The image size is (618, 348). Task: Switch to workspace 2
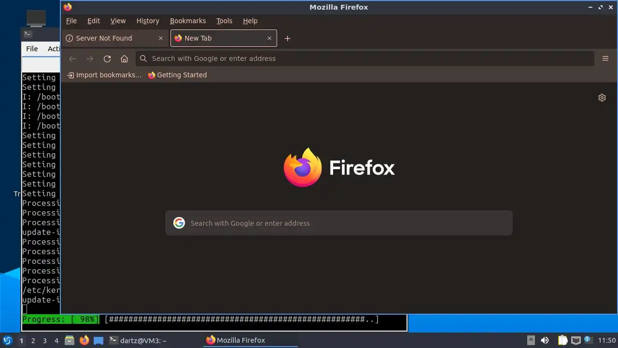pyautogui.click(x=33, y=340)
